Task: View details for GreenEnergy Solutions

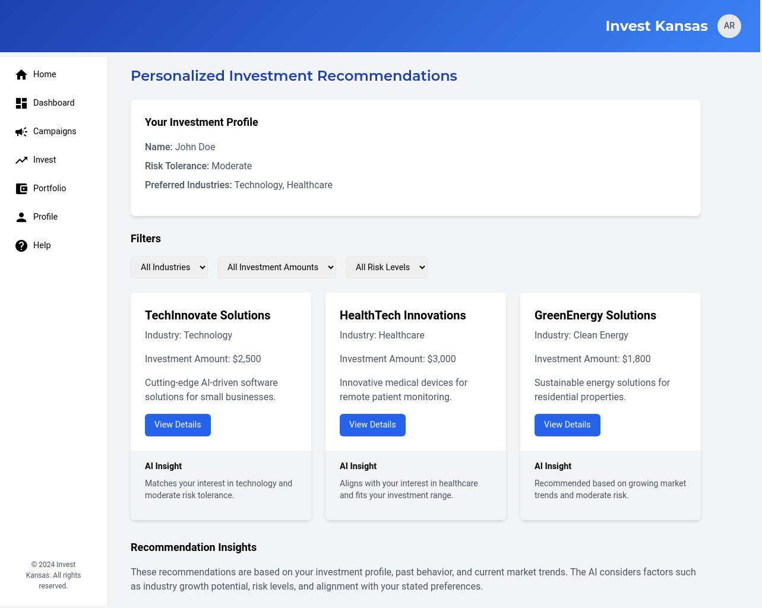Action: coord(567,425)
